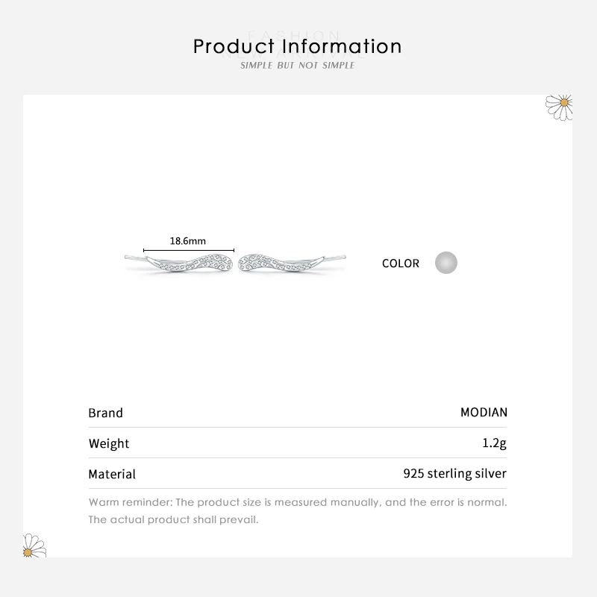Click the 925 sterling silver value

(x=454, y=474)
